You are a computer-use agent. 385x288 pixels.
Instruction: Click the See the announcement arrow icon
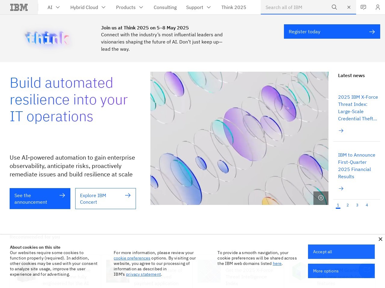tap(62, 195)
